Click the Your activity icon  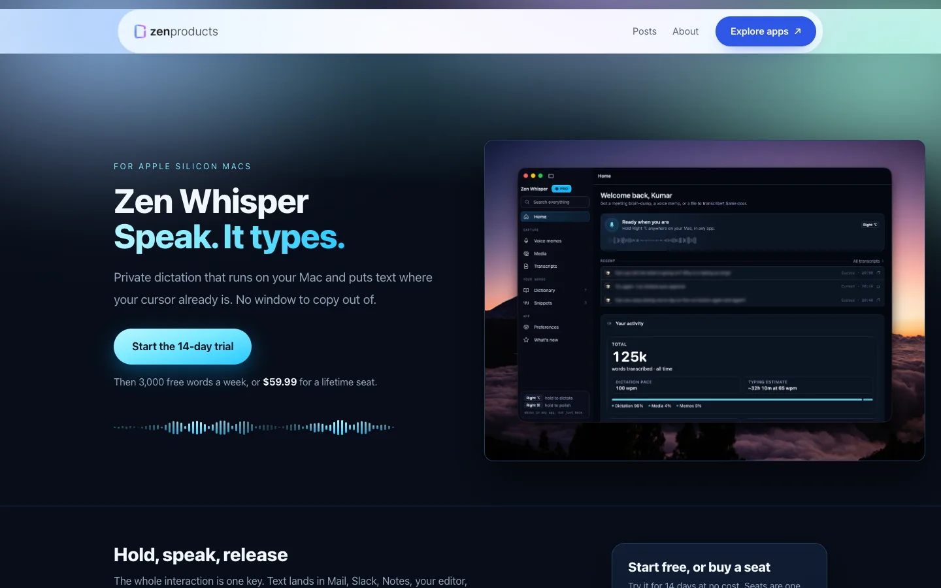(609, 323)
